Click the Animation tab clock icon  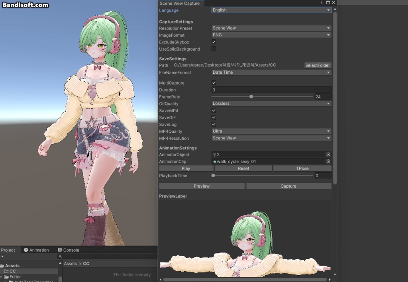coord(25,250)
